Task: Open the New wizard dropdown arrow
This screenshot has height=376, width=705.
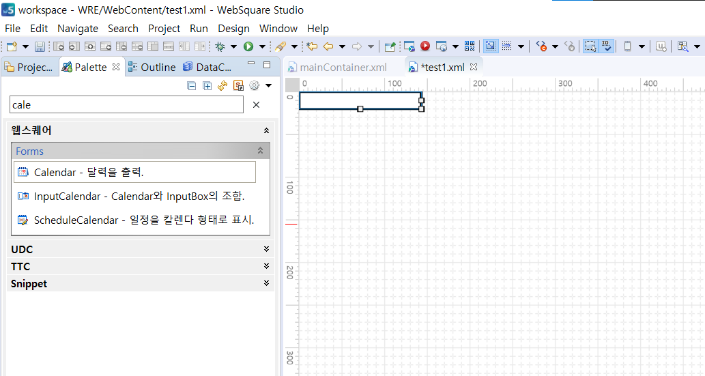Action: tap(26, 46)
